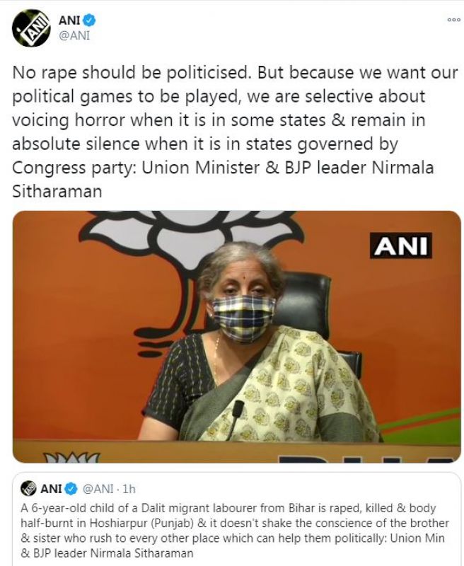Open the @ANI handle in quoted tweet

pos(98,489)
